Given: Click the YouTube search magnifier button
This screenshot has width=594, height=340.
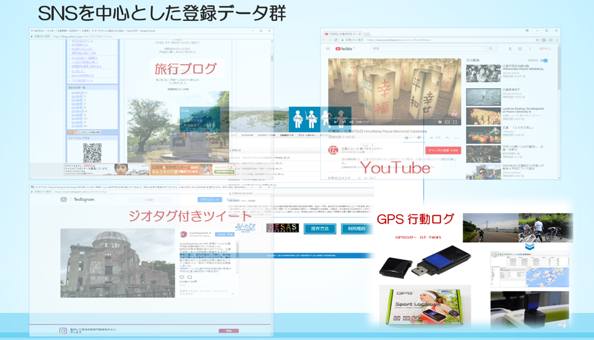Looking at the screenshot, I should coord(491,49).
